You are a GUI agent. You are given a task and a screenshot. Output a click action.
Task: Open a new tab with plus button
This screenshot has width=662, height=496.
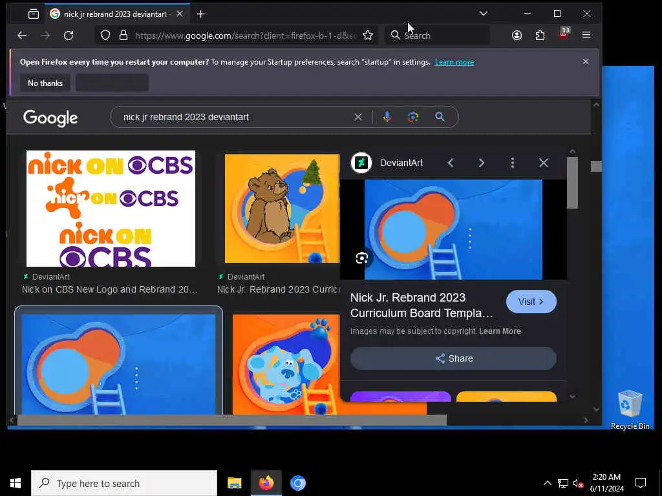(201, 14)
